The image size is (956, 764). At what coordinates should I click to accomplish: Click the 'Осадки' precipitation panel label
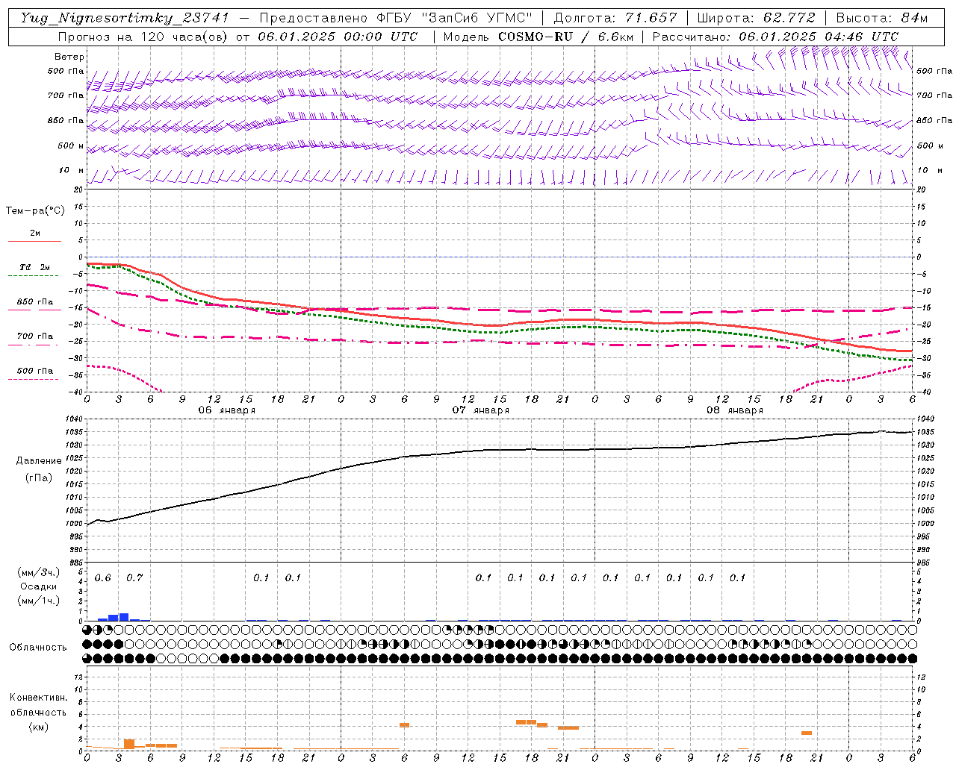(x=38, y=586)
